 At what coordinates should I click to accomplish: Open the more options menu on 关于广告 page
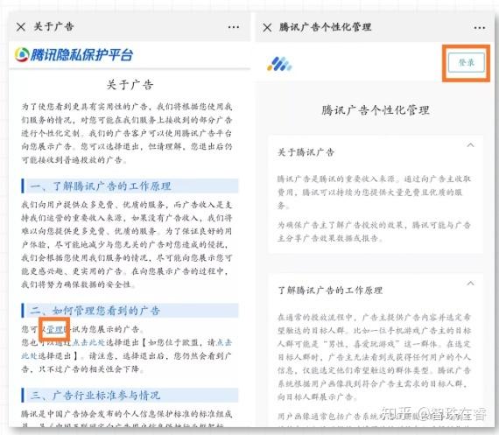(234, 27)
